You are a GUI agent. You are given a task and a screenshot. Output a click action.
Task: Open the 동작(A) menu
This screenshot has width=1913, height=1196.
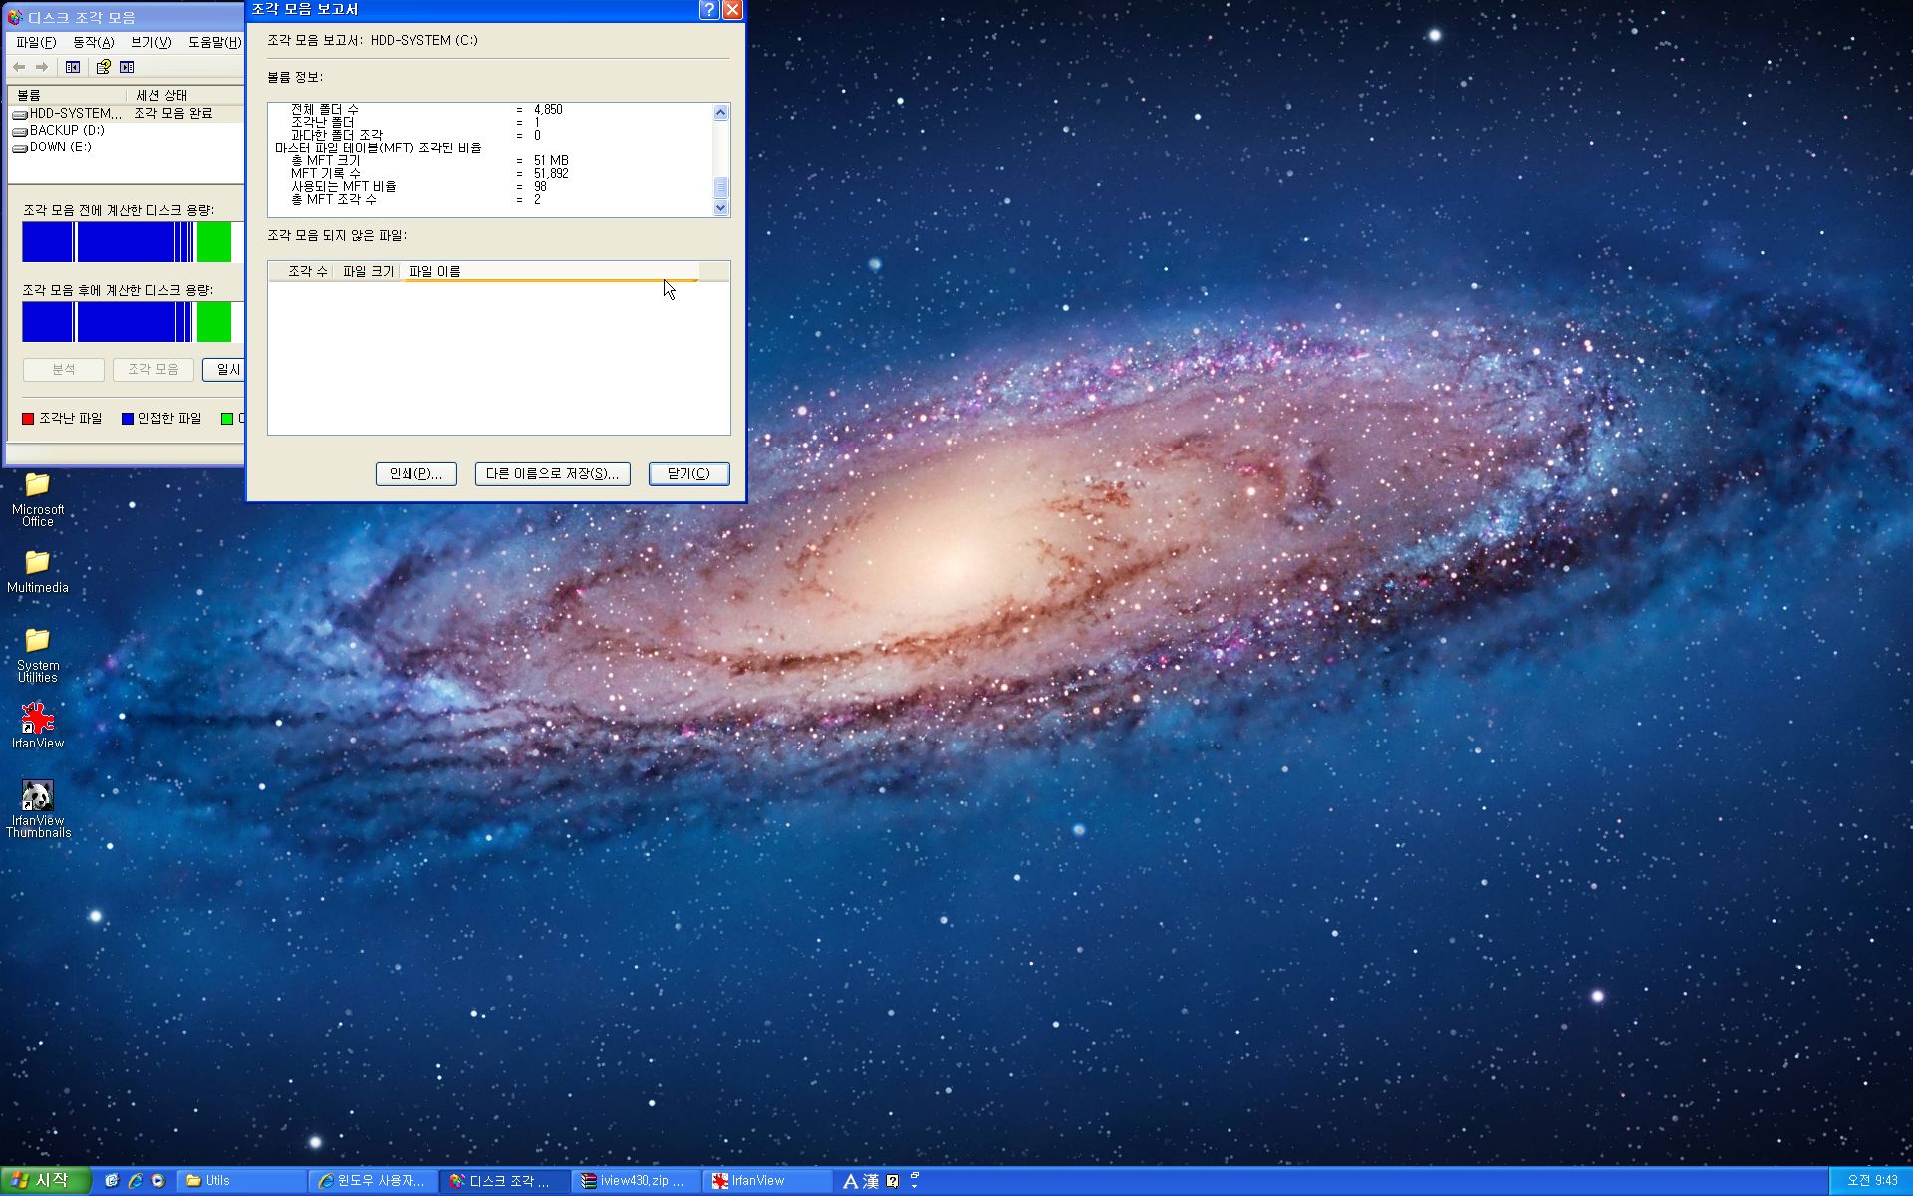click(93, 42)
